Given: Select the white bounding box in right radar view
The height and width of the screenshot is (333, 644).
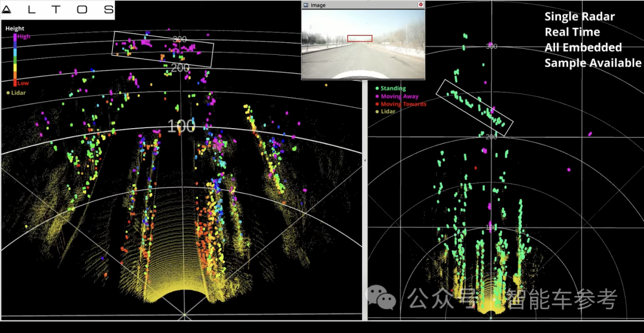Looking at the screenshot, I should [475, 108].
